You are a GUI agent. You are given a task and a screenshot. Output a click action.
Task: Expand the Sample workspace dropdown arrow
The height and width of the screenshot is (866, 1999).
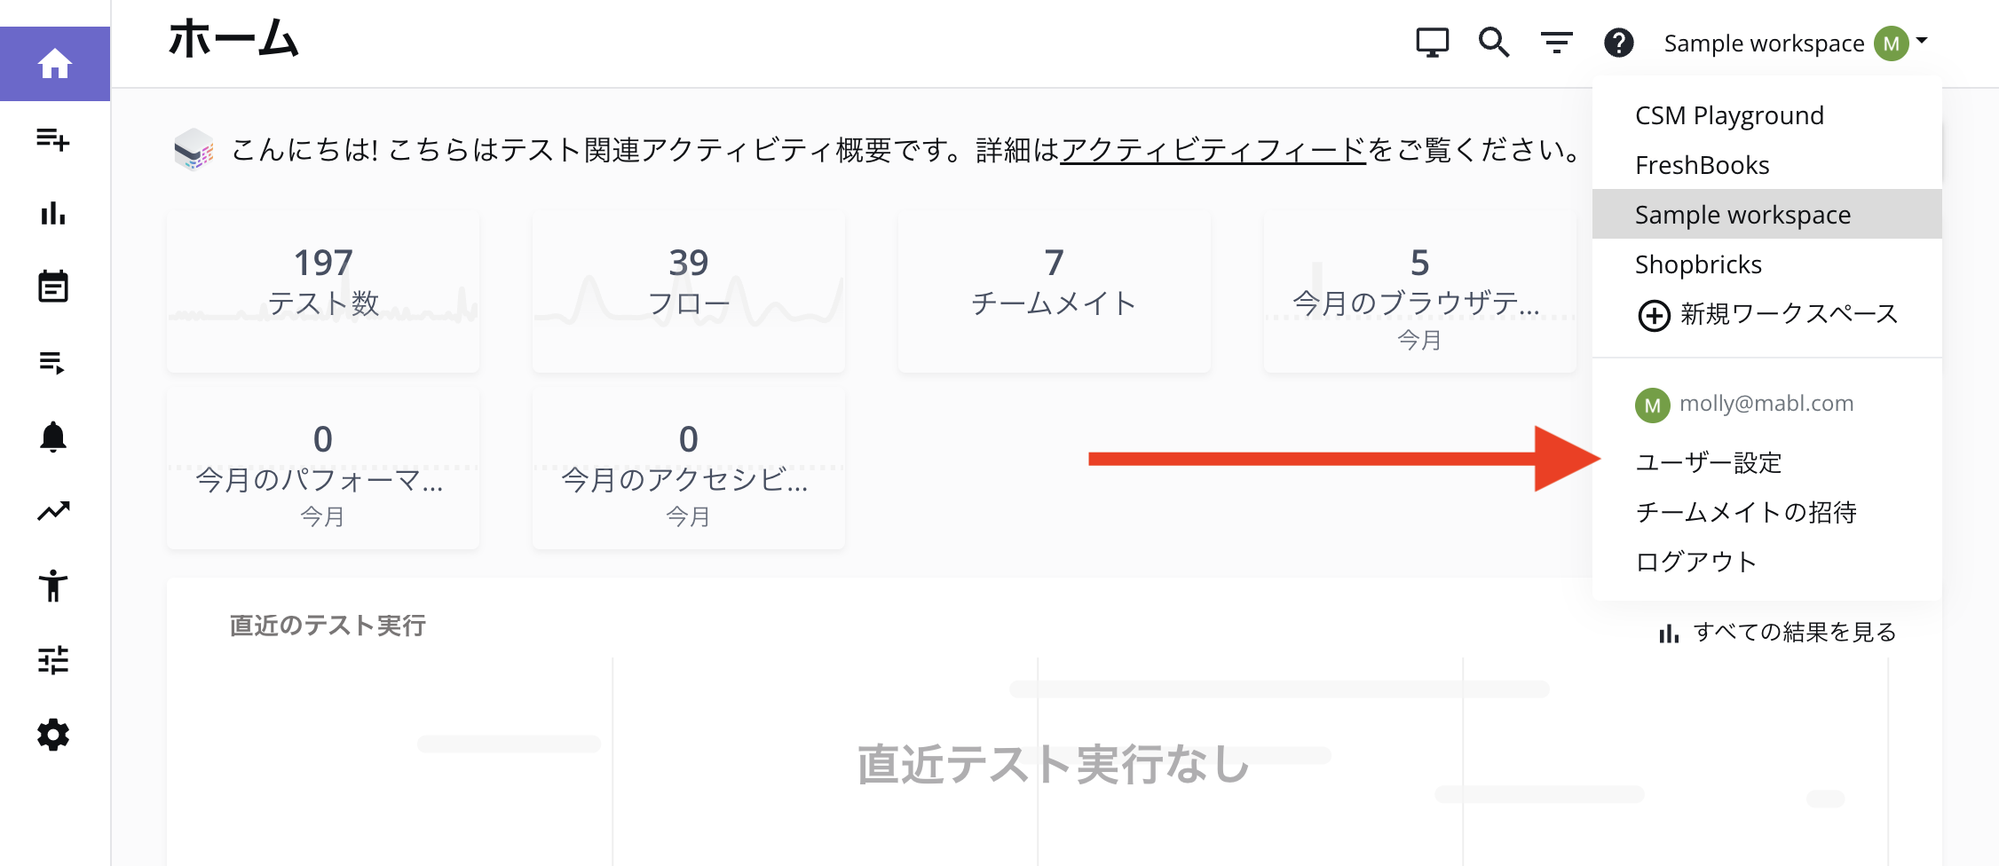pyautogui.click(x=1921, y=43)
